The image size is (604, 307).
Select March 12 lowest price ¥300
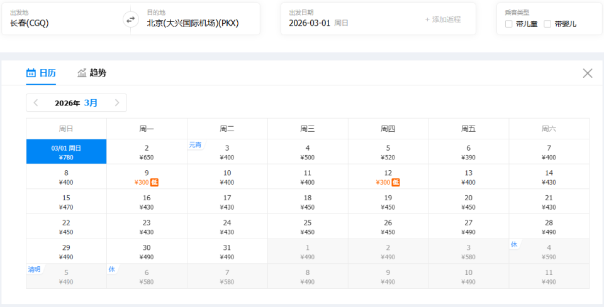[388, 177]
